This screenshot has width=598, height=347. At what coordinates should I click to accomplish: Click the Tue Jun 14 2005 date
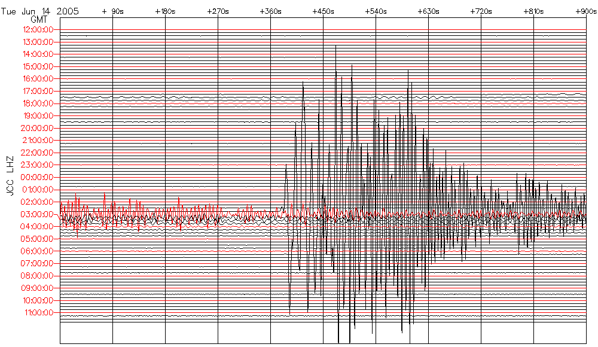click(x=40, y=11)
